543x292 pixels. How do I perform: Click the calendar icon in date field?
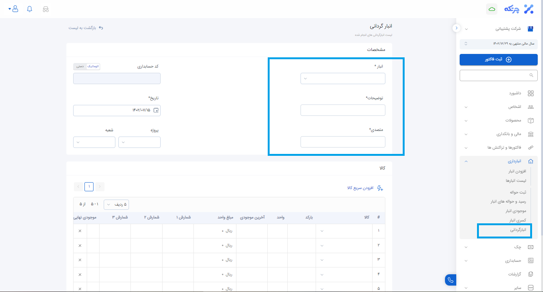pos(156,110)
